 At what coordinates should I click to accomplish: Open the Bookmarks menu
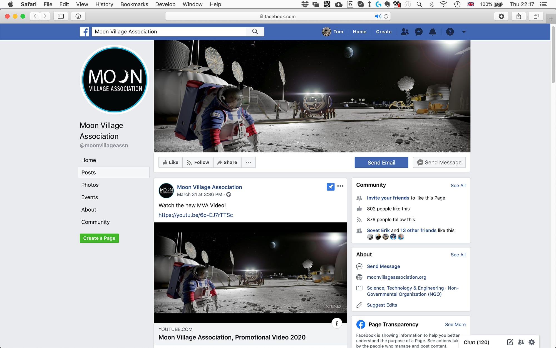pyautogui.click(x=134, y=4)
